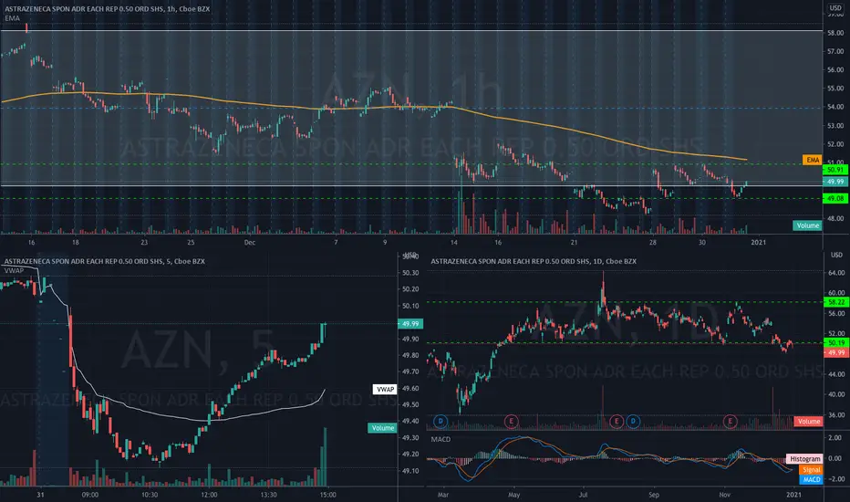Click the earnings E marker near July

point(616,421)
